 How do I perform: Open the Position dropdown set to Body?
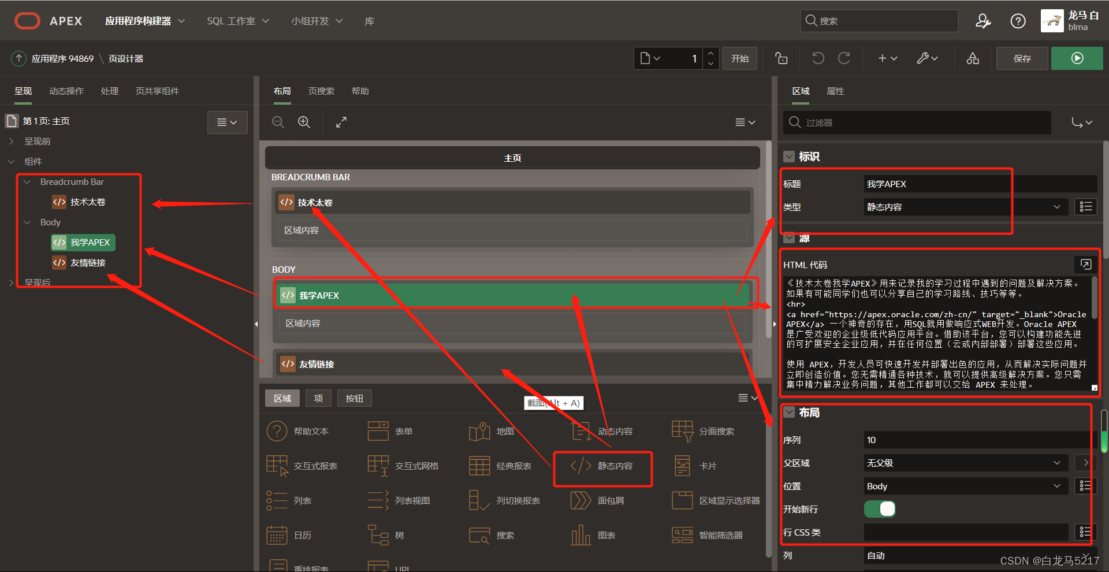tap(966, 486)
